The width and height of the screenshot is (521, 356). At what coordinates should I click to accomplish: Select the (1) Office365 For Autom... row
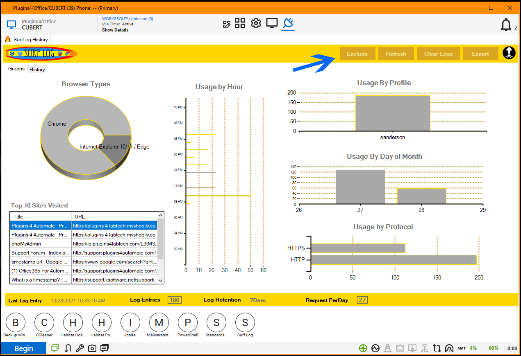(84, 270)
